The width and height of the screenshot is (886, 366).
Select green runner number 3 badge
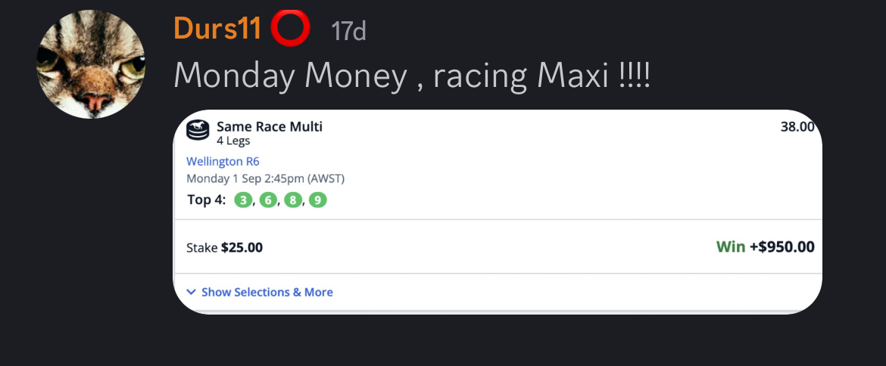(x=242, y=200)
